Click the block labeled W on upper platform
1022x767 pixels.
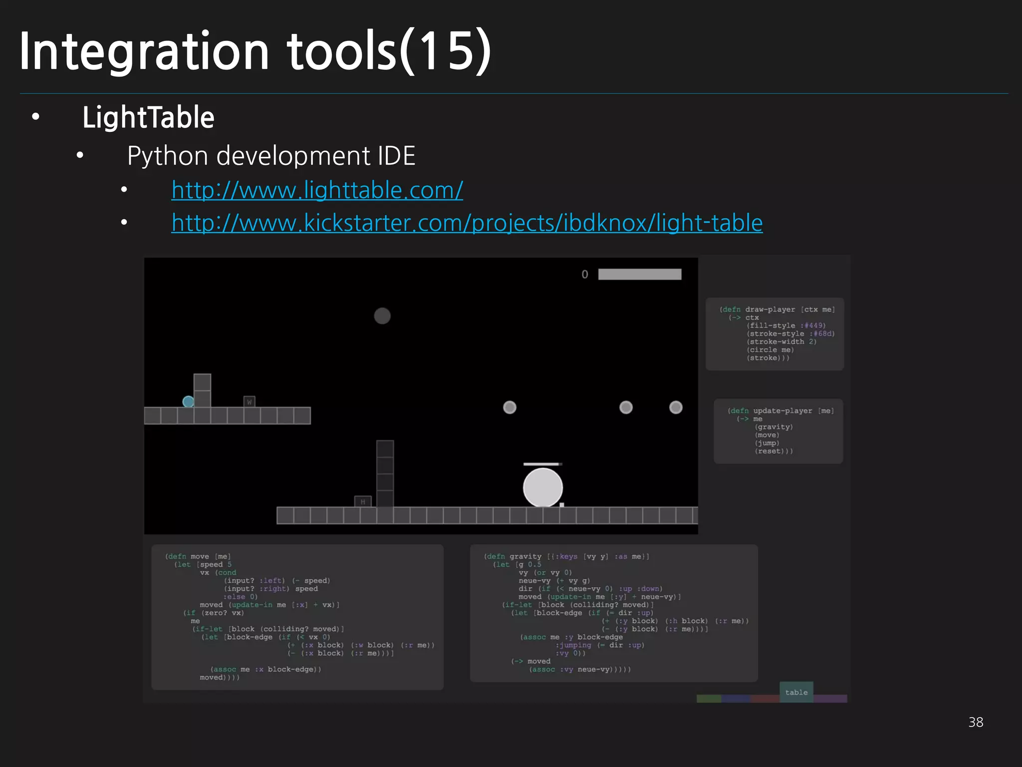pos(250,401)
